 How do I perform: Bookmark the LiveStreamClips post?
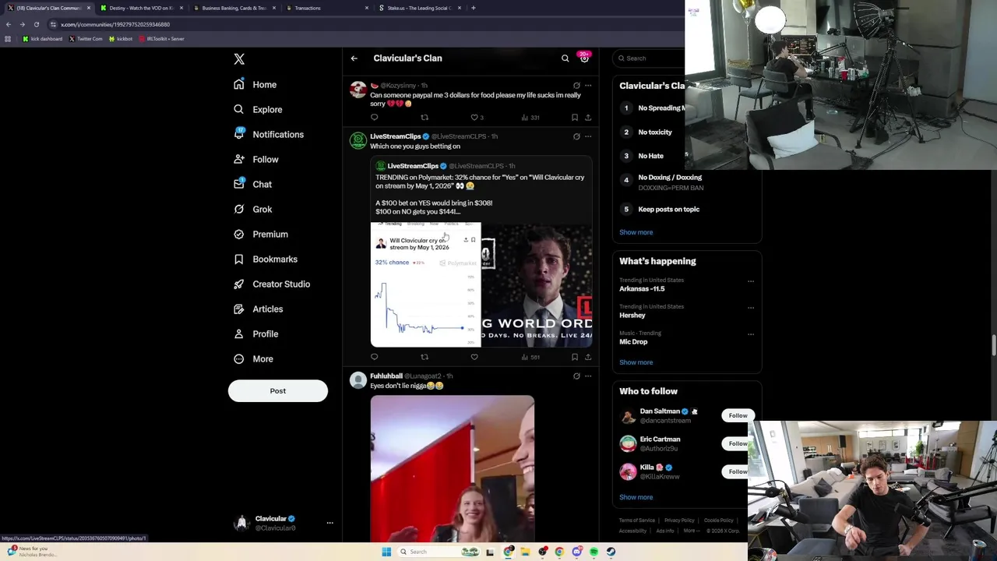click(x=575, y=357)
